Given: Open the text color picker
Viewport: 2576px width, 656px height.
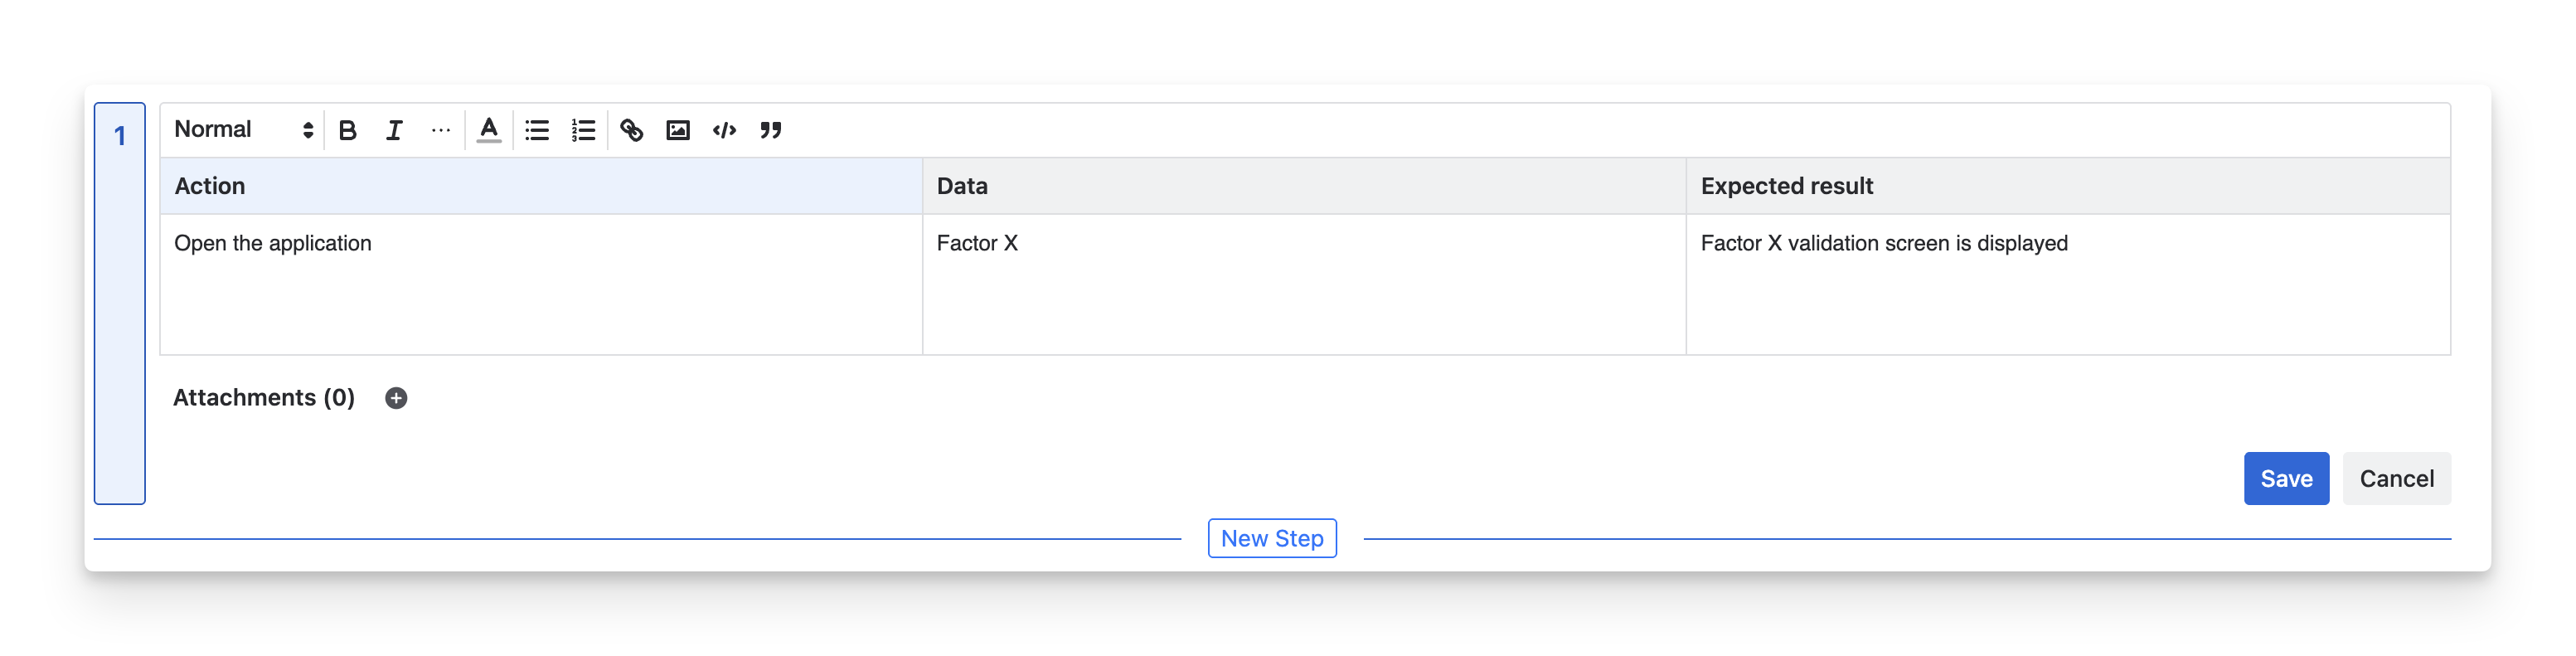Looking at the screenshot, I should pyautogui.click(x=488, y=130).
